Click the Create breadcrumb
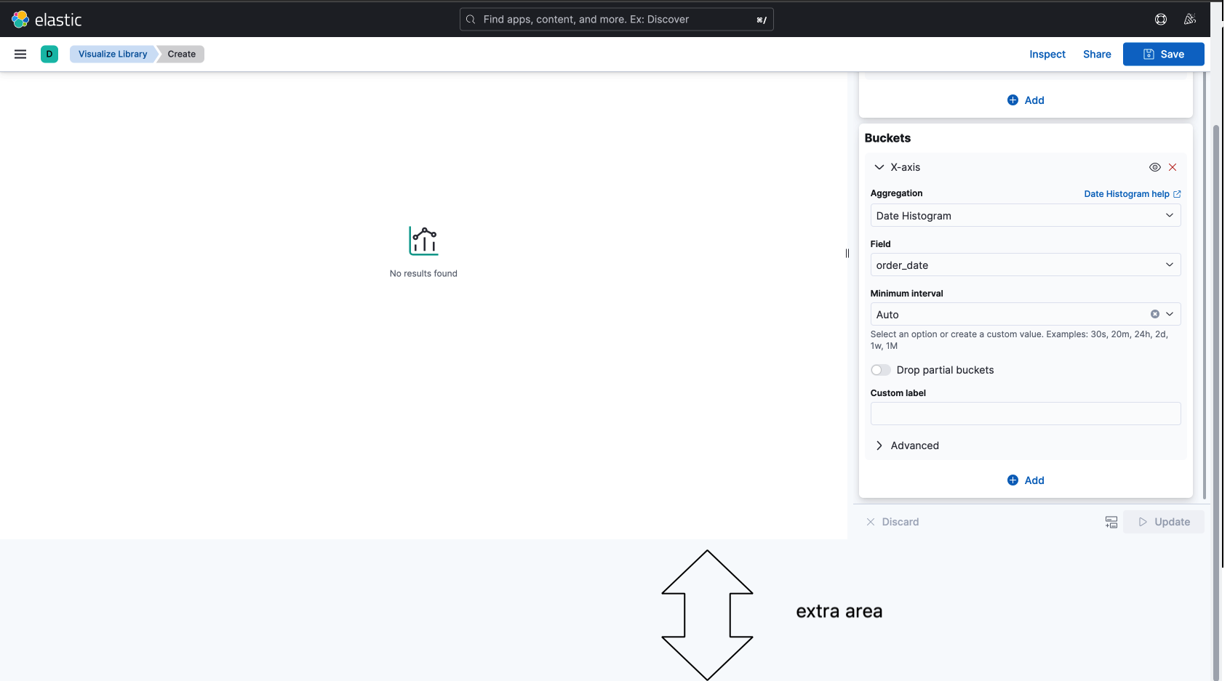Screen dimensions: 1230x681 (182, 54)
